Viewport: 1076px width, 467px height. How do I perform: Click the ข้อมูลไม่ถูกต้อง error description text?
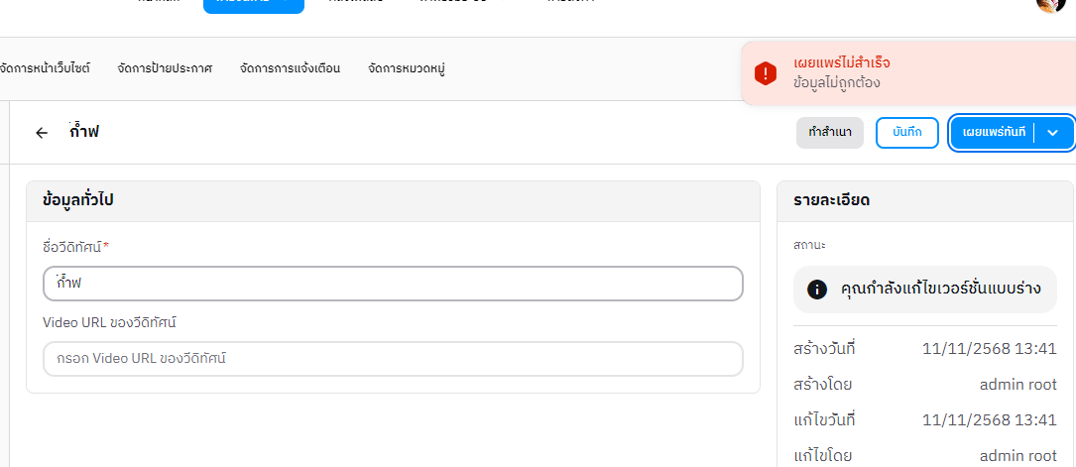coord(837,83)
